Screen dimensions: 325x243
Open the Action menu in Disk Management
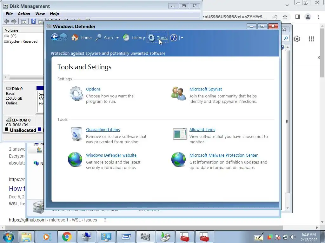tap(24, 14)
